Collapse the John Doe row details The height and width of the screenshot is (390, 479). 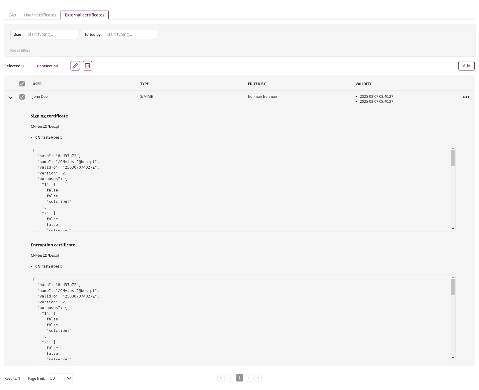click(x=10, y=97)
